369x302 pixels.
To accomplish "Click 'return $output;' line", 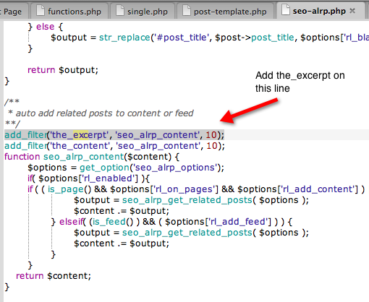I will click(63, 70).
